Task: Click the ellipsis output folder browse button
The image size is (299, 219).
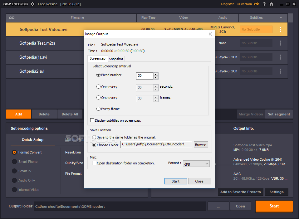Action: [218, 206]
